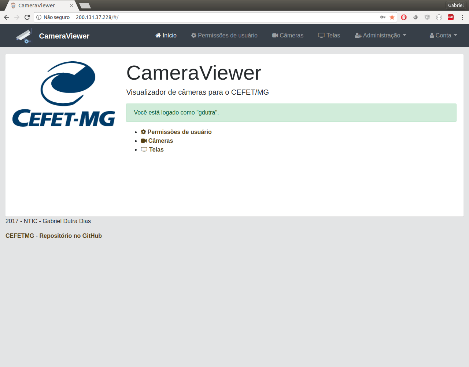Click the Angular extension icon in toolbar

point(427,17)
